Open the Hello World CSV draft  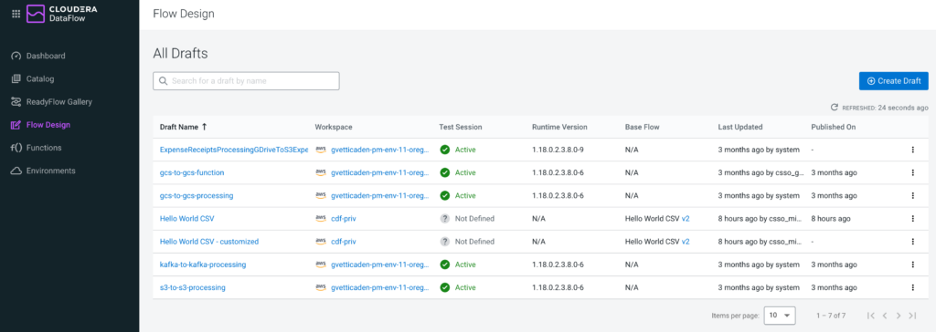186,219
